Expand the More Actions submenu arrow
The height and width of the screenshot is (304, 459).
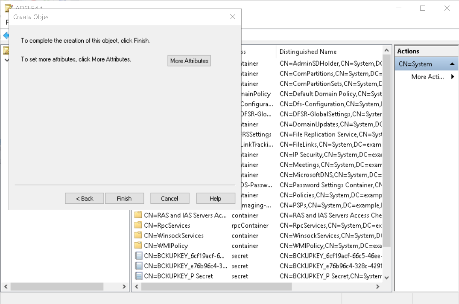click(453, 77)
